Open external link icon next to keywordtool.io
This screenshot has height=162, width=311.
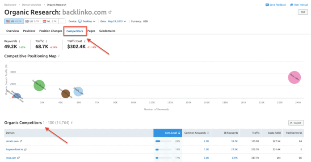pos(25,149)
